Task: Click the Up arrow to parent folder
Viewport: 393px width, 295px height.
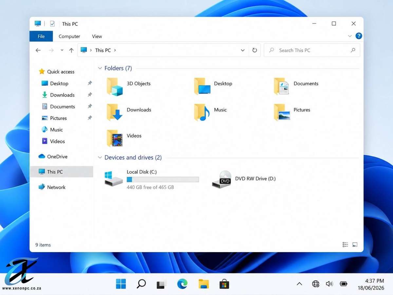Action: click(71, 50)
